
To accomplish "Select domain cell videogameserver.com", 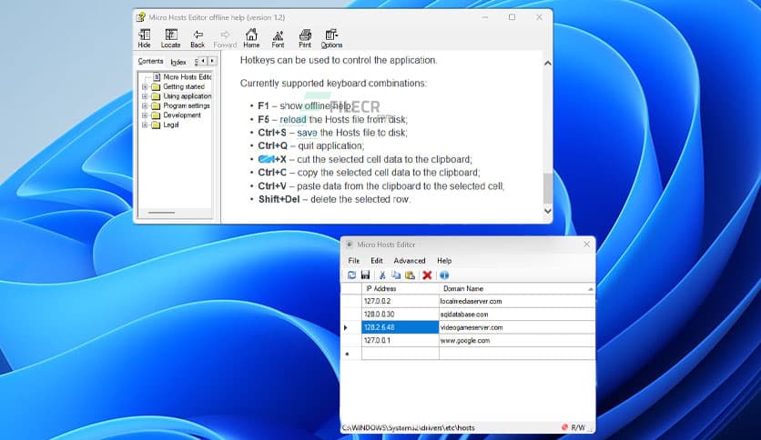I will point(517,327).
